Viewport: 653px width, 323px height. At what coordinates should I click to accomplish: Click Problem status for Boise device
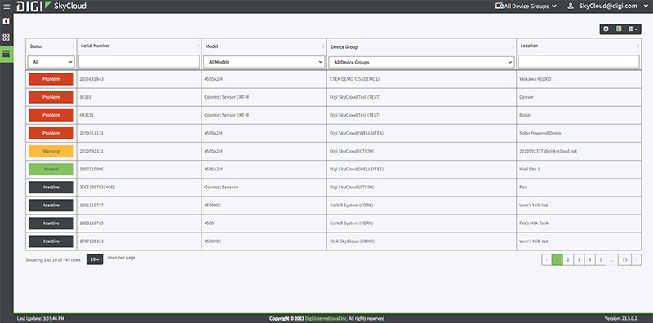tap(51, 115)
